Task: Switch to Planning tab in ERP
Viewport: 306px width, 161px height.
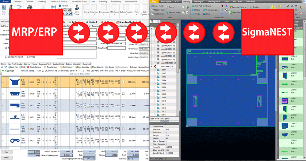Action: [x=103, y=2]
